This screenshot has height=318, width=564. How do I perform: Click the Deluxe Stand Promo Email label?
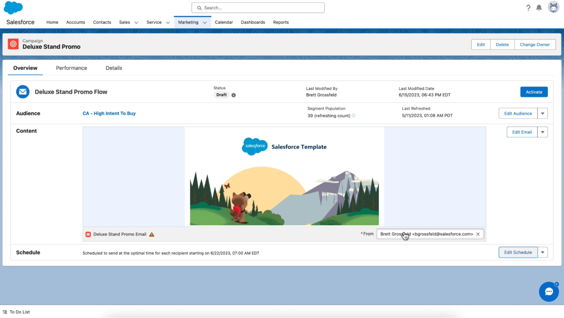pos(120,234)
